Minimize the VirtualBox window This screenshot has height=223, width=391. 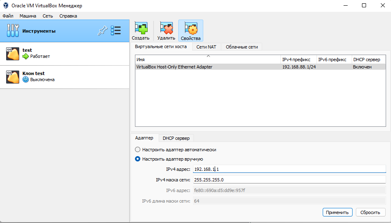pyautogui.click(x=346, y=5)
